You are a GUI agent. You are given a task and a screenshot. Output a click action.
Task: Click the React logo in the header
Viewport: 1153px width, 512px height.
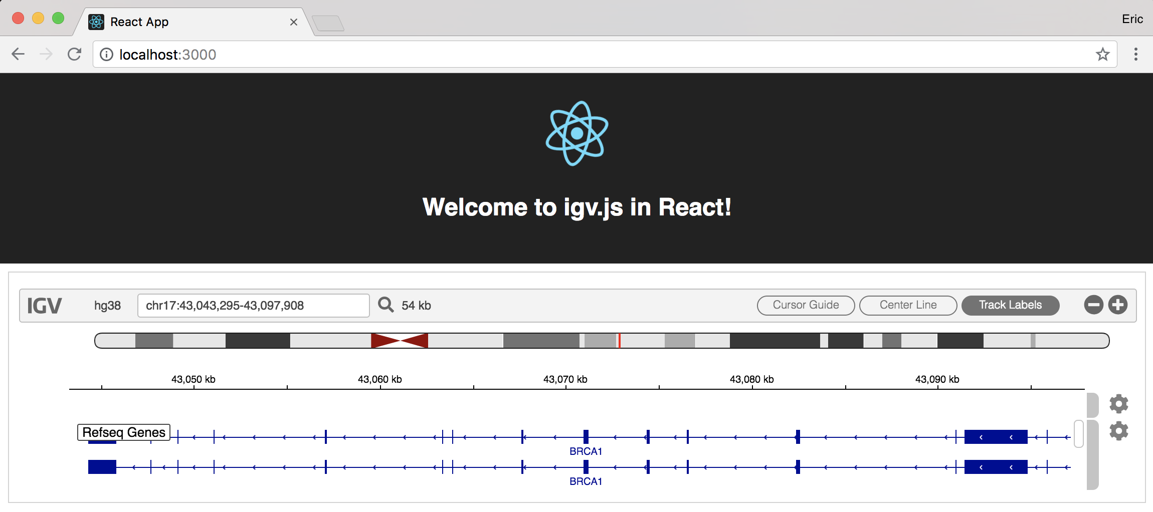[577, 133]
